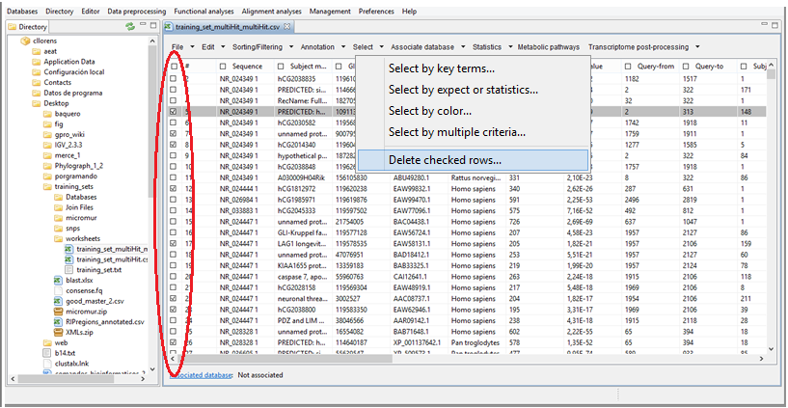Click the XMLs.zip archive icon

[59, 331]
